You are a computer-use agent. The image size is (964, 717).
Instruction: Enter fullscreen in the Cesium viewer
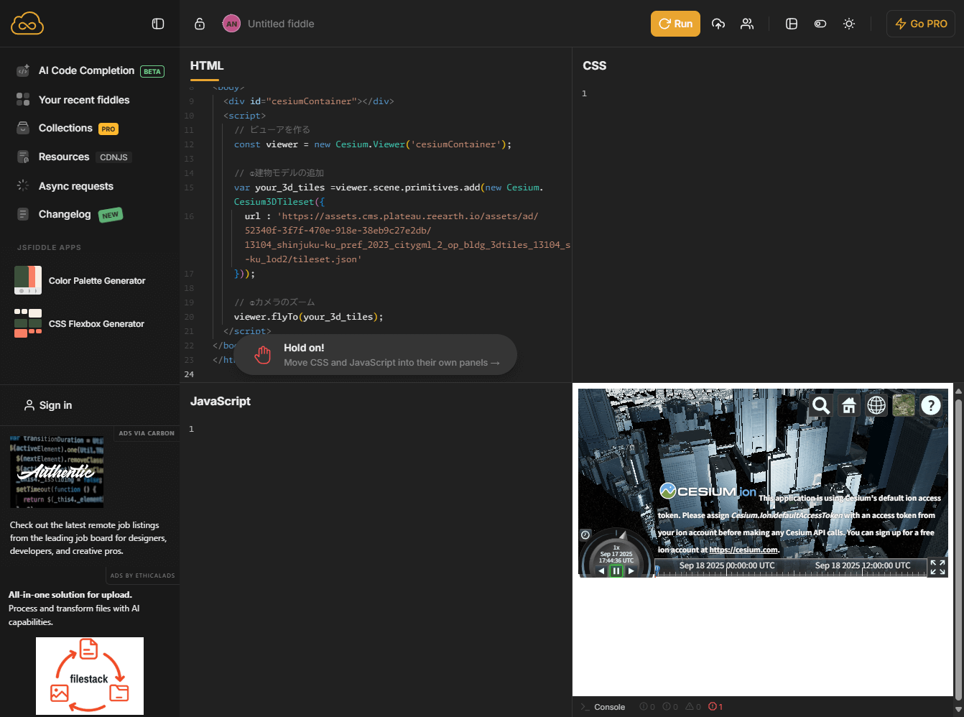click(937, 568)
